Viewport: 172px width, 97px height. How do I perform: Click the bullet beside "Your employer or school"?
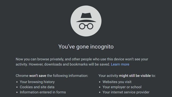[99, 87]
